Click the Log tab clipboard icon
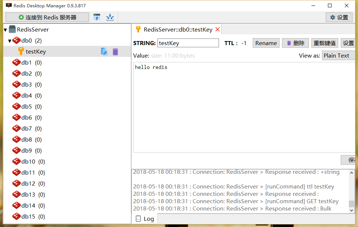The image size is (358, 227). tap(138, 219)
